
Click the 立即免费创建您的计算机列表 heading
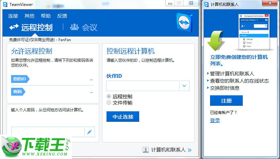[x=239, y=60]
